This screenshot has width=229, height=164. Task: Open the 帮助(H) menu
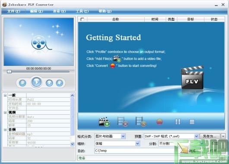pos(105,11)
